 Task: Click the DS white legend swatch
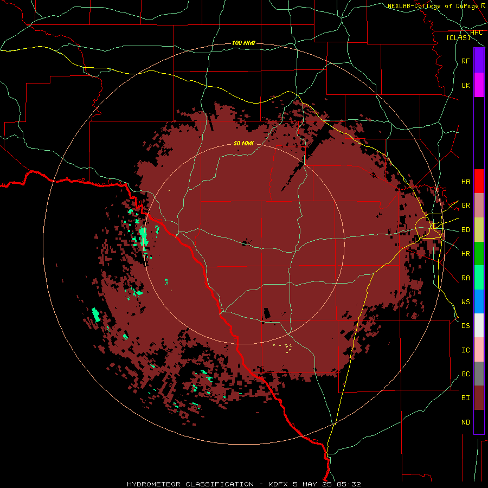479,325
